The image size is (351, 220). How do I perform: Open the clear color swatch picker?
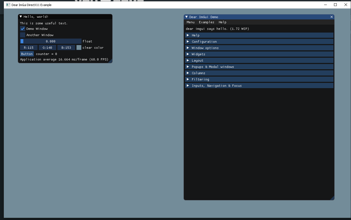[x=79, y=48]
